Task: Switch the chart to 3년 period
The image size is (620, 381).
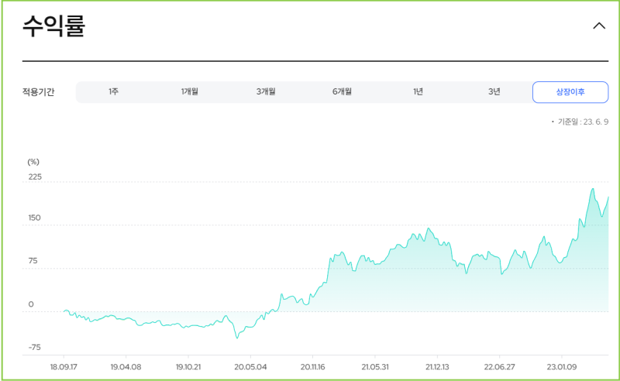Action: (494, 91)
